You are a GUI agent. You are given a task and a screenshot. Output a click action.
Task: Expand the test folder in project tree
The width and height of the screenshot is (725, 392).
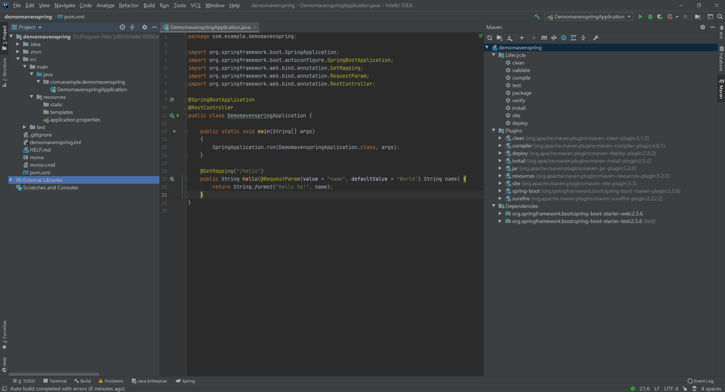(x=25, y=127)
